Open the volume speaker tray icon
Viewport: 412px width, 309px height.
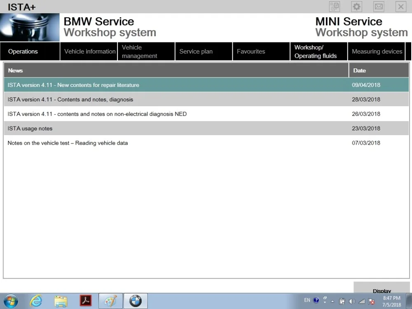pos(352,302)
